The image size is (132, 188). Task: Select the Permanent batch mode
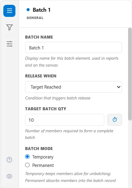[27, 165]
